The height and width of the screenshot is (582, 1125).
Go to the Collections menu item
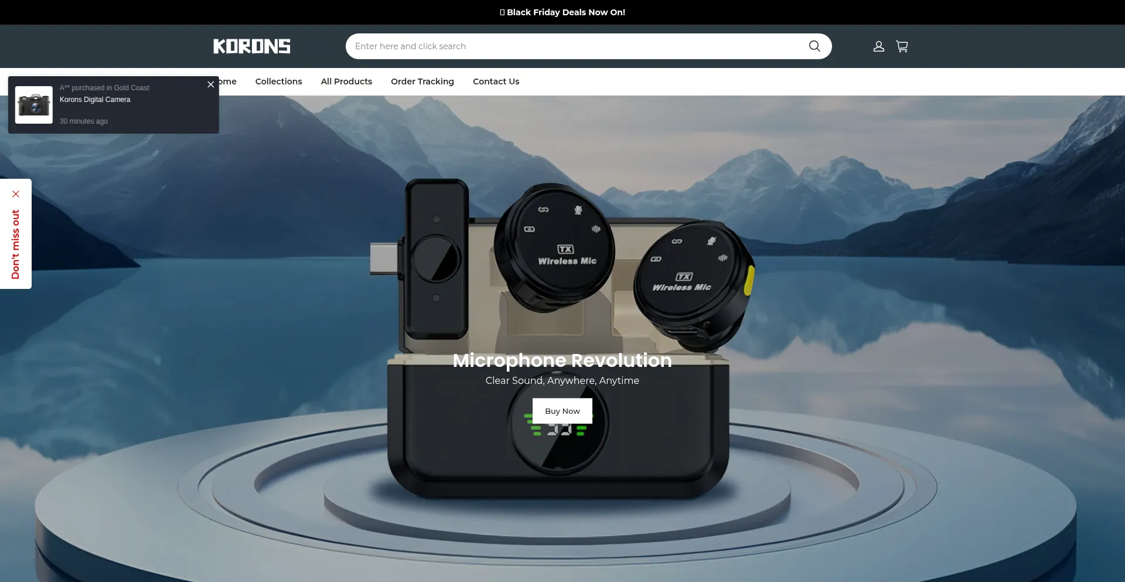point(278,81)
